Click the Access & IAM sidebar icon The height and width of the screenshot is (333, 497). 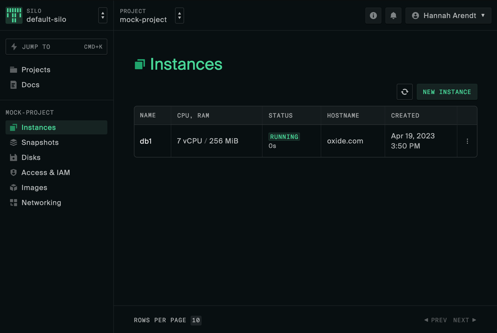(13, 173)
